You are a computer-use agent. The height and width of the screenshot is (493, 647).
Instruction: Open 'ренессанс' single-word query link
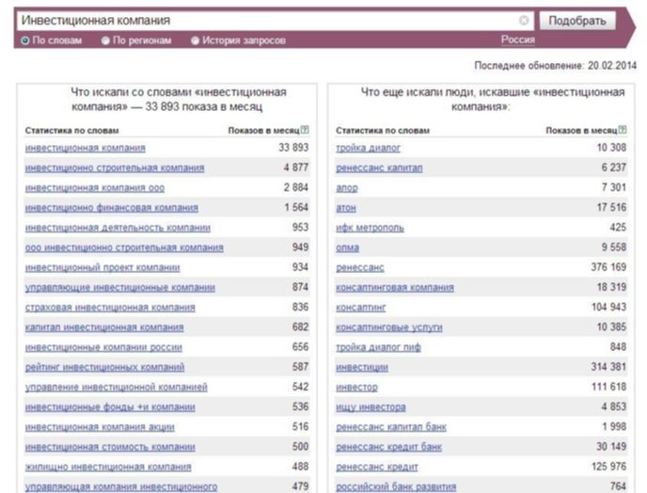360,267
